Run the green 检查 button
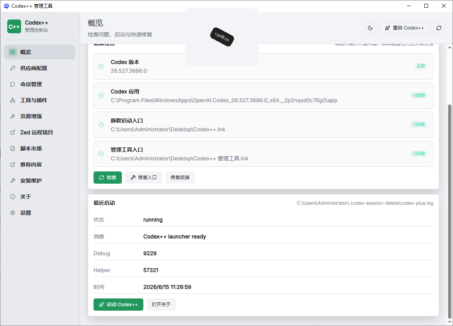453x326 pixels. tap(107, 178)
